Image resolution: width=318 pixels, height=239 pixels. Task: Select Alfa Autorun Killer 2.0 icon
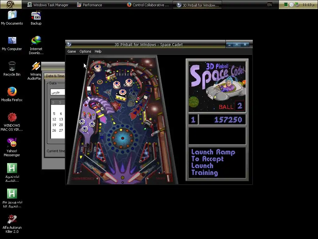(12, 224)
